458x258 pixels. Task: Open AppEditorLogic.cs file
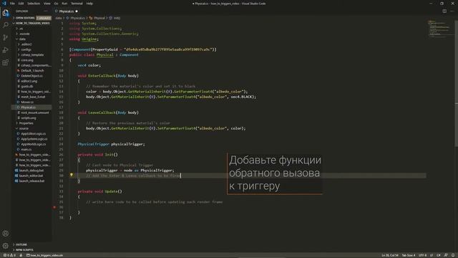(34, 134)
